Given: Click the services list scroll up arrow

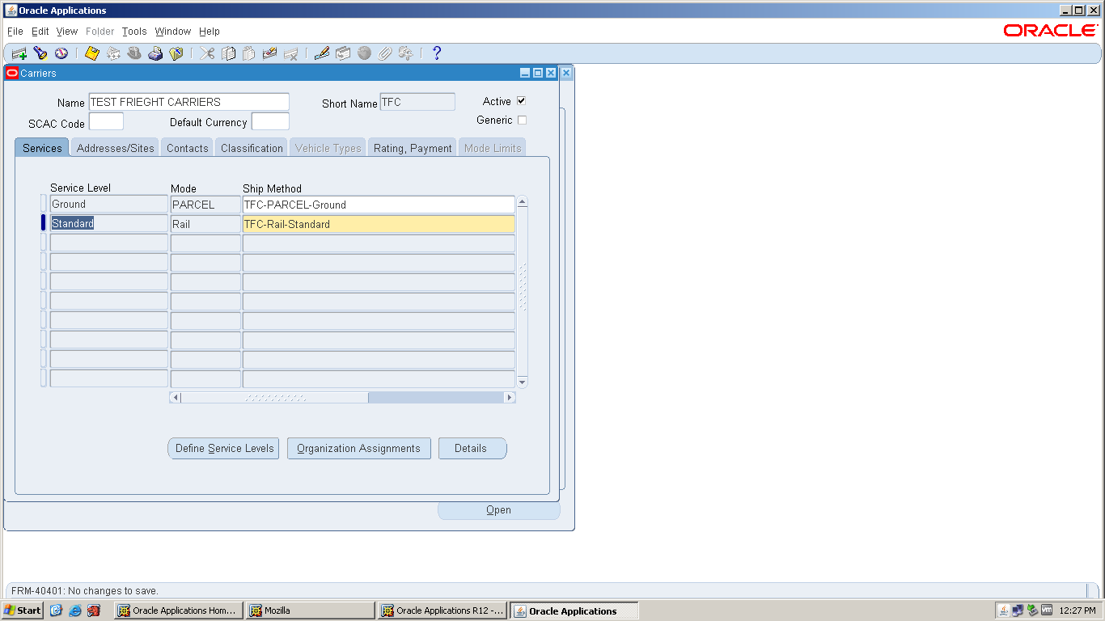Looking at the screenshot, I should coord(523,202).
